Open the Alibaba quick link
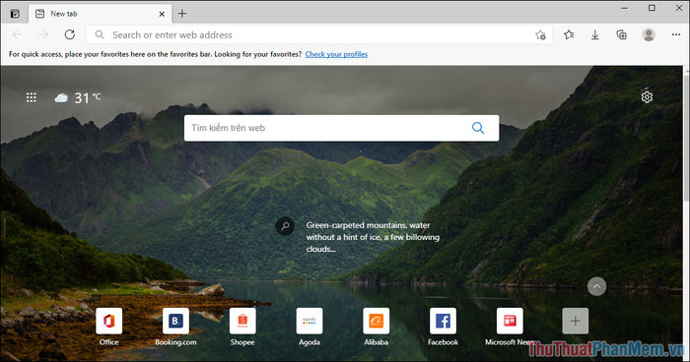 click(x=377, y=327)
